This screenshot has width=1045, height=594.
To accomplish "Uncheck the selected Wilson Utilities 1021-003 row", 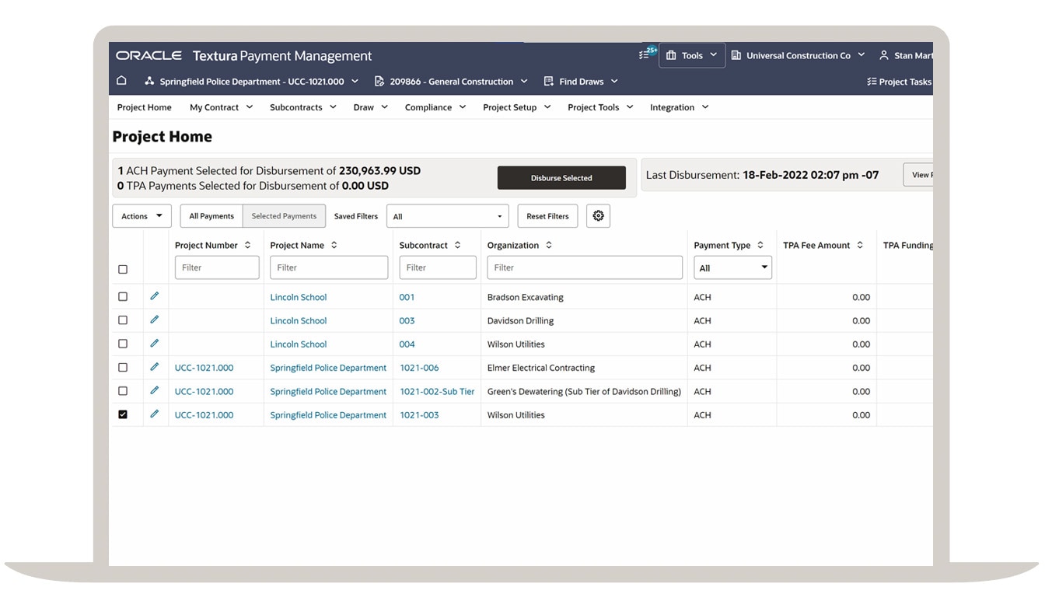I will [122, 414].
